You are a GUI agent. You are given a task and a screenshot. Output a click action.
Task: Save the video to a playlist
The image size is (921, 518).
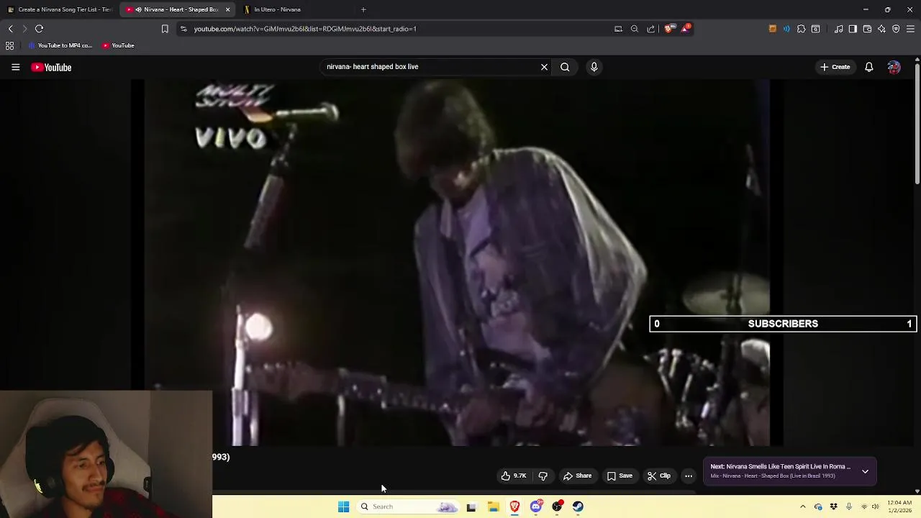(x=620, y=476)
